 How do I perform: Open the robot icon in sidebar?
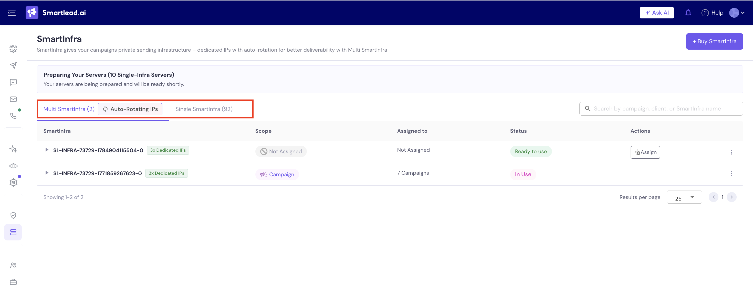tap(13, 166)
